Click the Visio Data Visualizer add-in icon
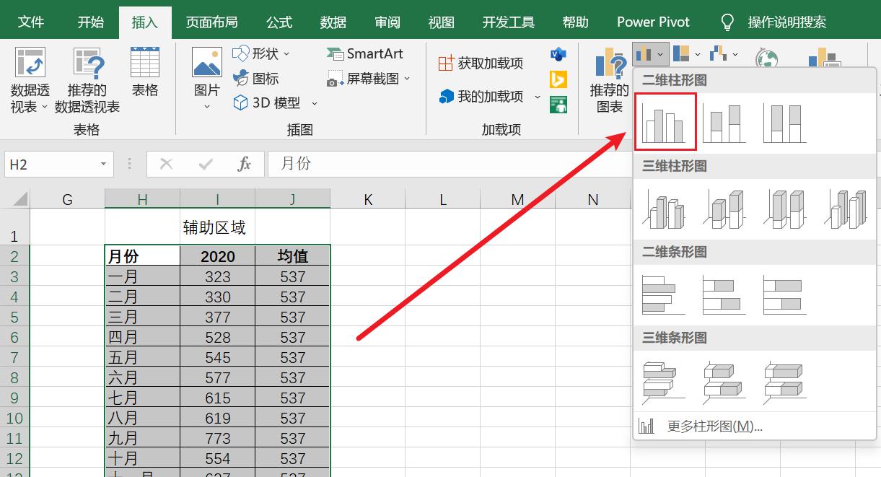881x477 pixels. (x=558, y=53)
